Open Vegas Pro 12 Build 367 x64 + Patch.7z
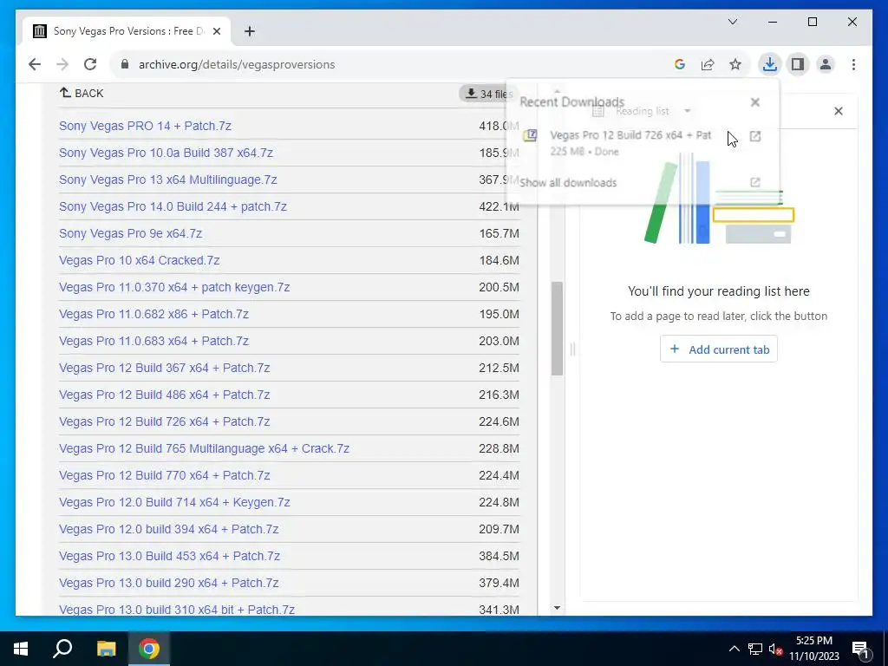Screen dimensions: 888x666 click(x=164, y=368)
